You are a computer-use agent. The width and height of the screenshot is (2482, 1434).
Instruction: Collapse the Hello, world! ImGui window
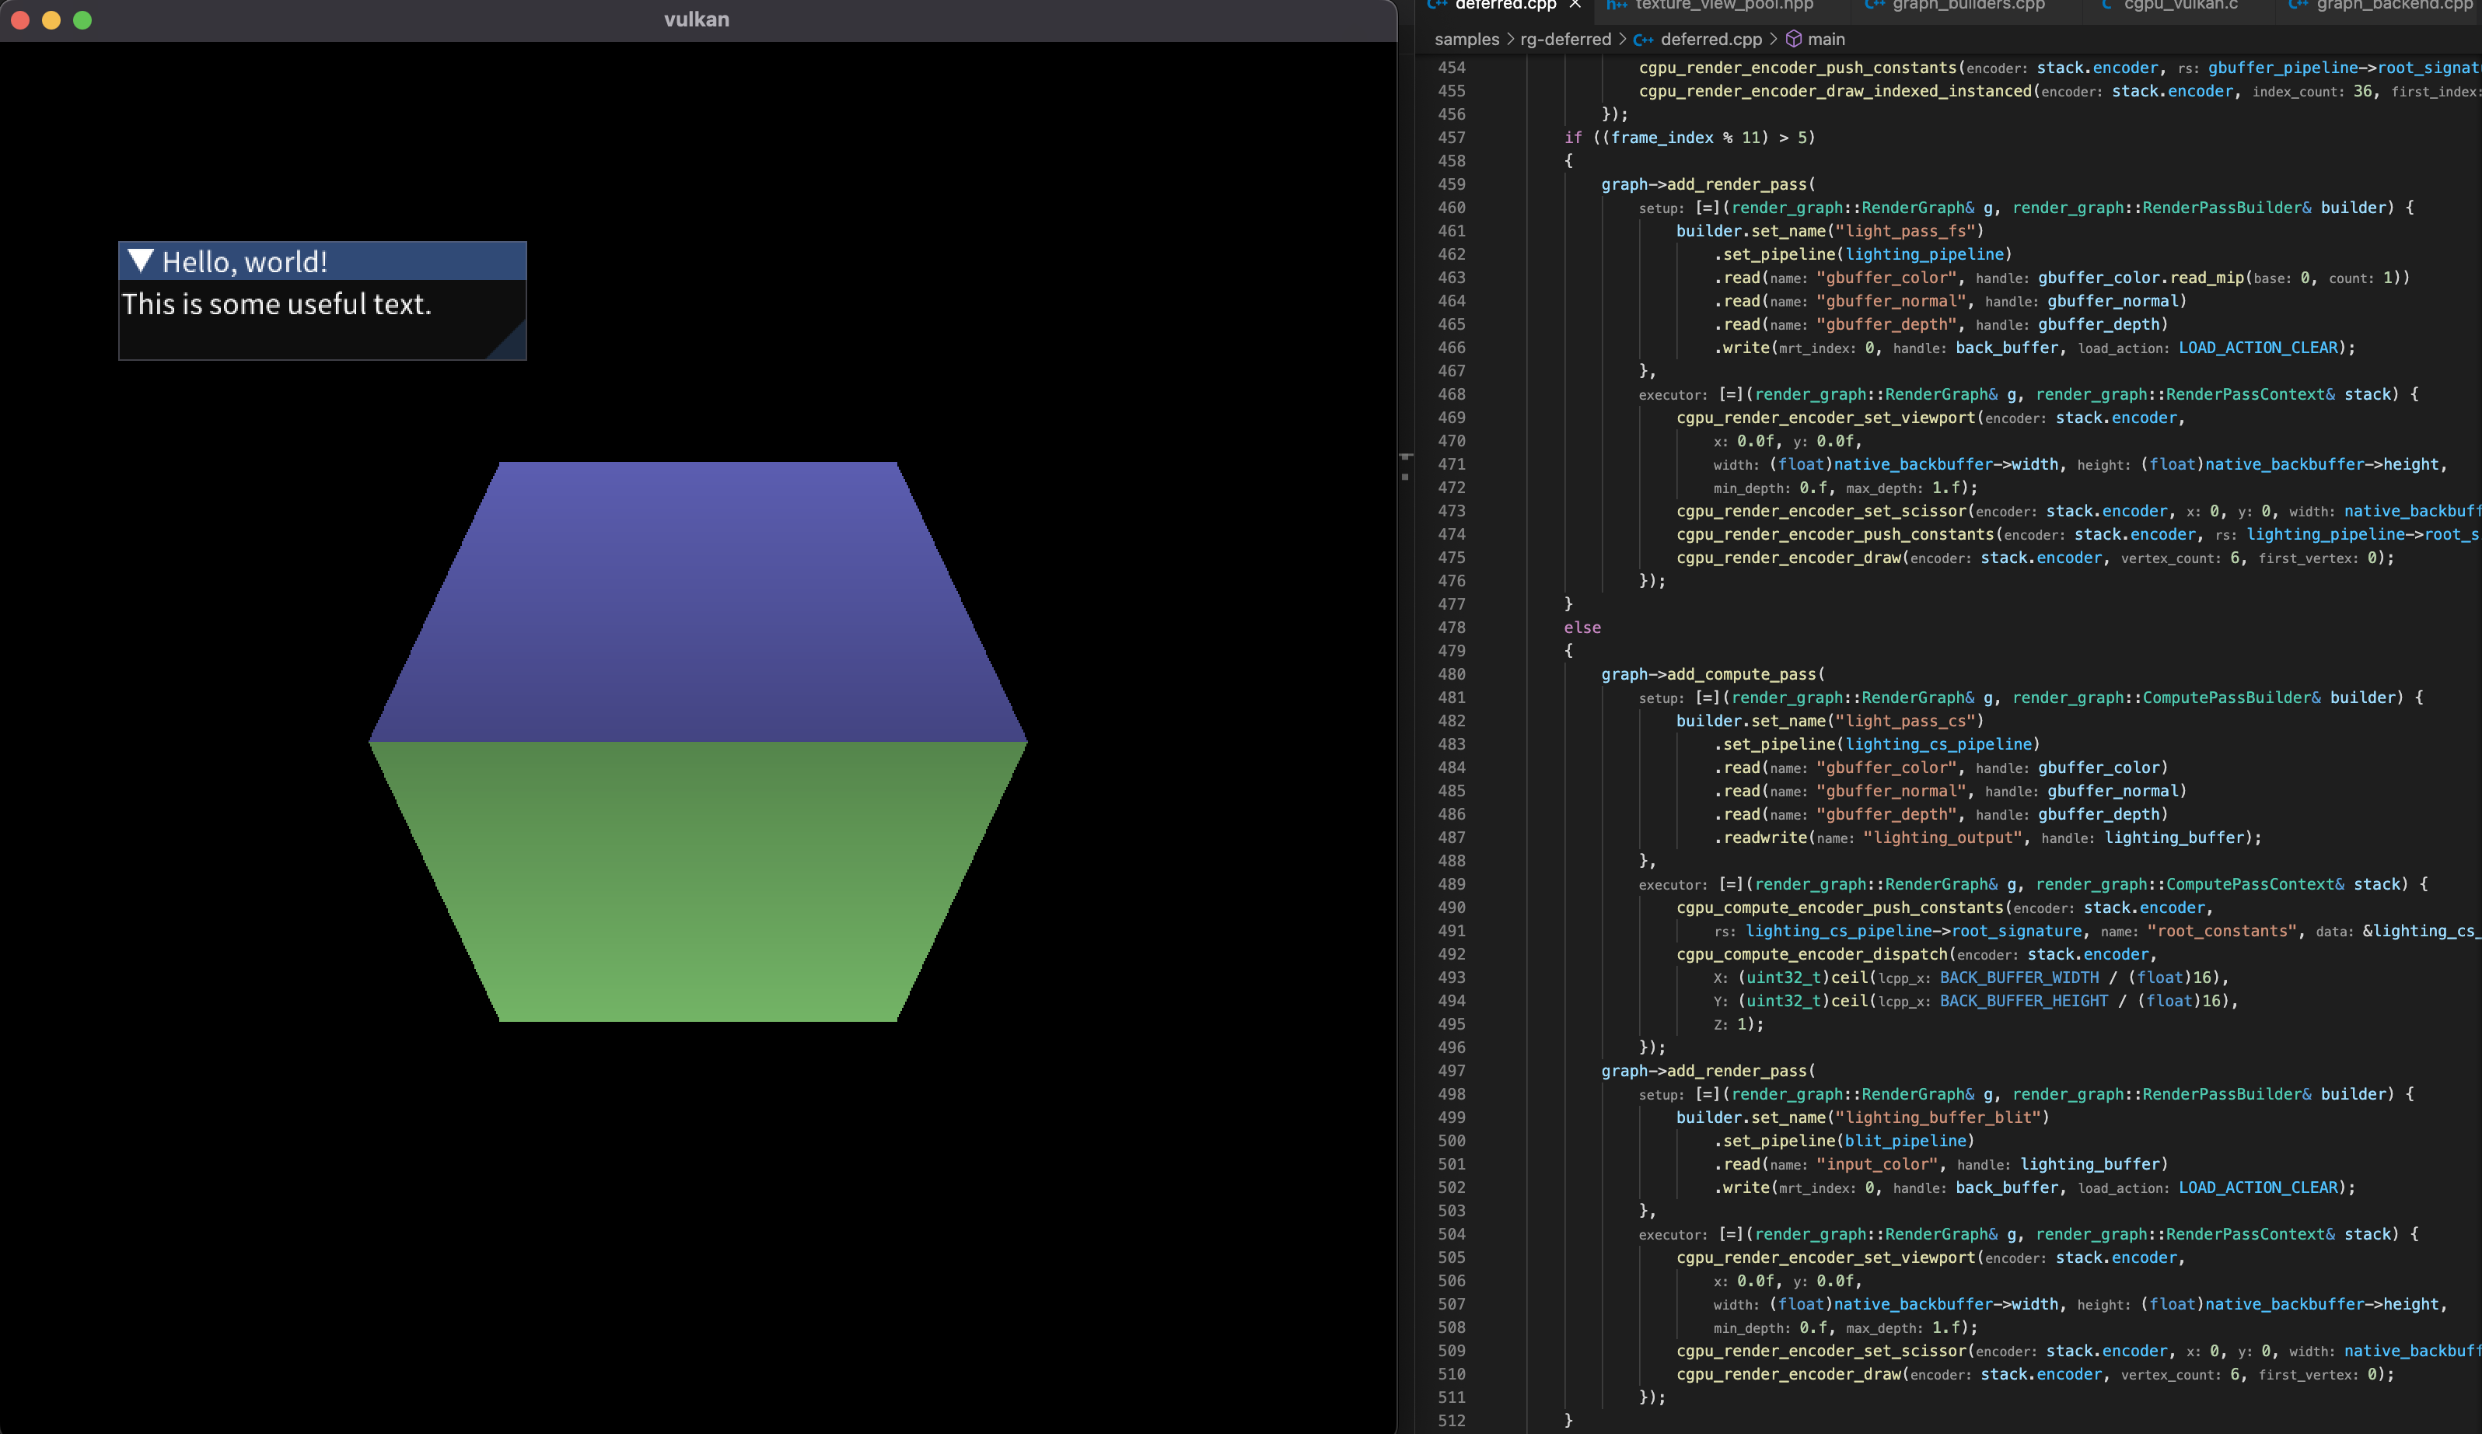(x=141, y=261)
